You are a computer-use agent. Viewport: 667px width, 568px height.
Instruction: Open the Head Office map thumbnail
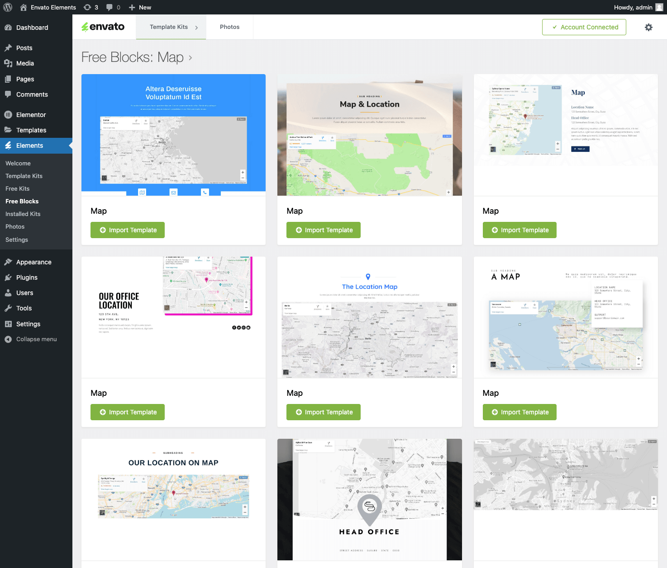369,499
